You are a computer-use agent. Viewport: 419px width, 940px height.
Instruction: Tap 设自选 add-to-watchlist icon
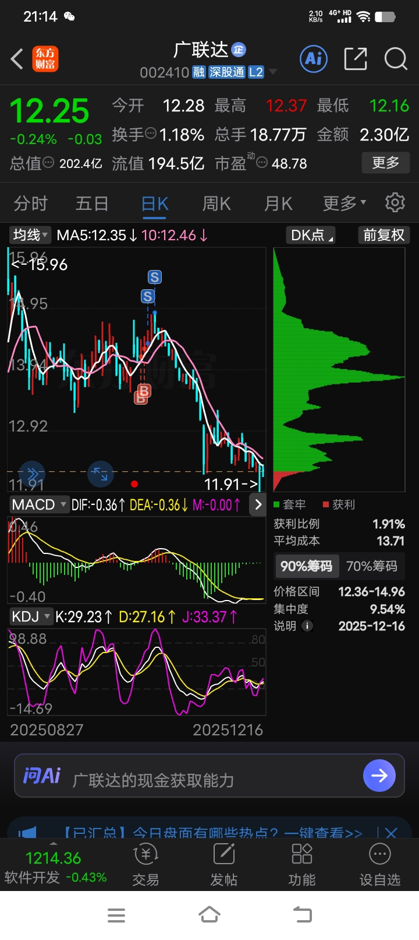[x=380, y=854]
